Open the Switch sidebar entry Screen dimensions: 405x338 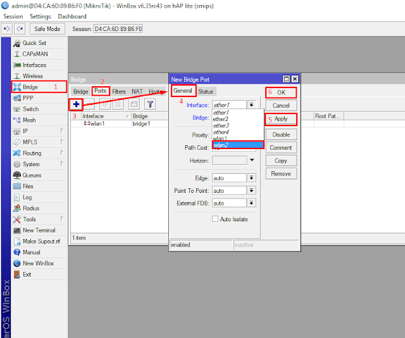coord(39,109)
